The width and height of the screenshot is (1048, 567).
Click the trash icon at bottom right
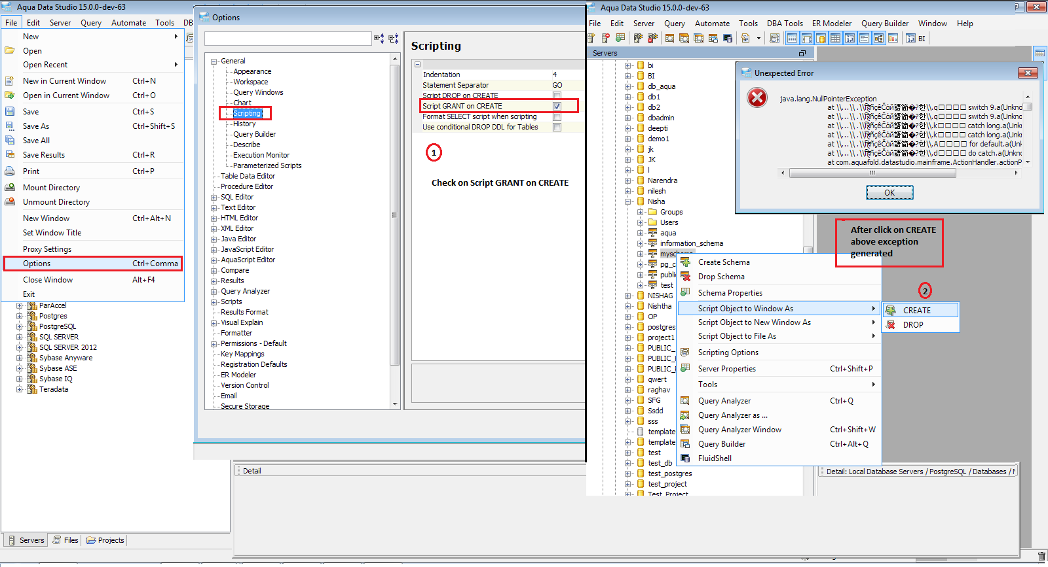(x=1041, y=556)
